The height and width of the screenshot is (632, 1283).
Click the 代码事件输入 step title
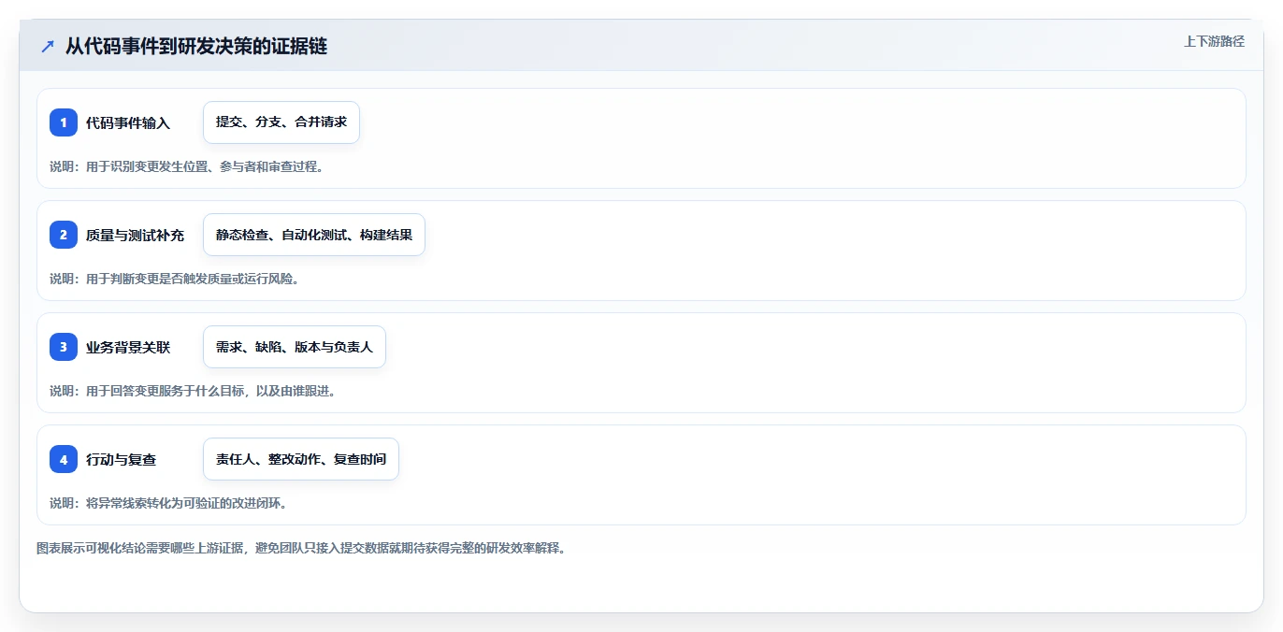click(x=128, y=122)
